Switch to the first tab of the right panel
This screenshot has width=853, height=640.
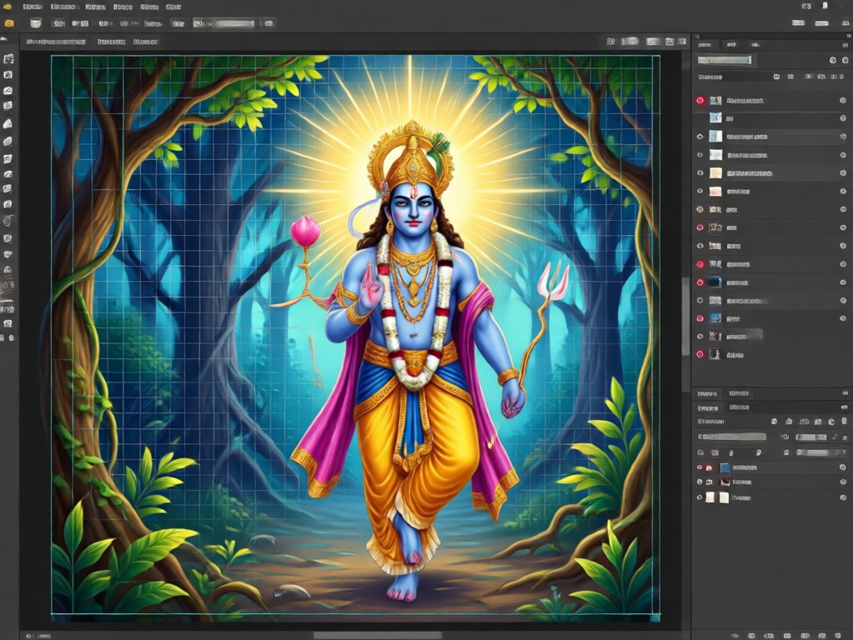coord(705,45)
